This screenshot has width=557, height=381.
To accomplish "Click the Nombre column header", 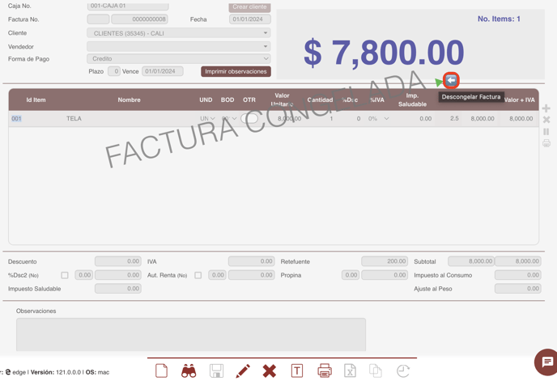I will [x=129, y=99].
